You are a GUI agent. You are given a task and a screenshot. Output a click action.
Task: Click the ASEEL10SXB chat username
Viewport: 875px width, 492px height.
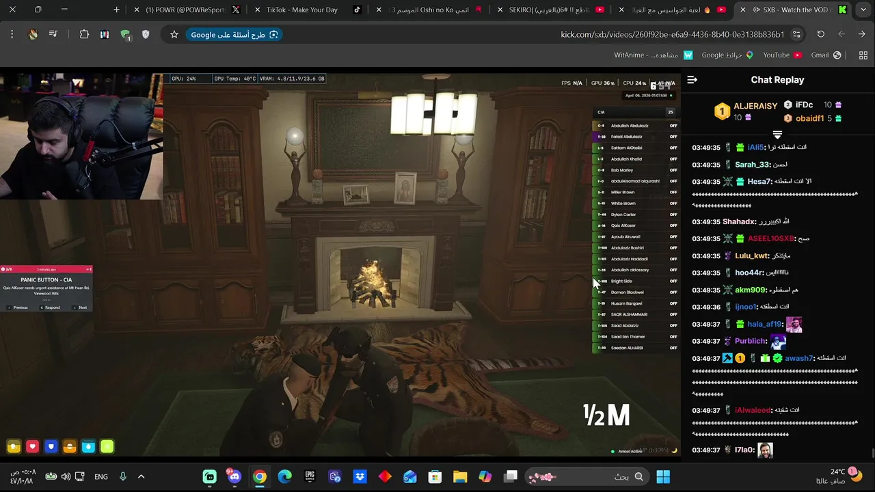pyautogui.click(x=771, y=238)
